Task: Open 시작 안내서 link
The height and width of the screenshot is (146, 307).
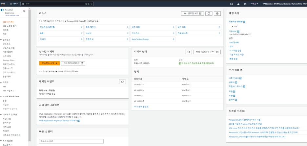Action: 235,78
